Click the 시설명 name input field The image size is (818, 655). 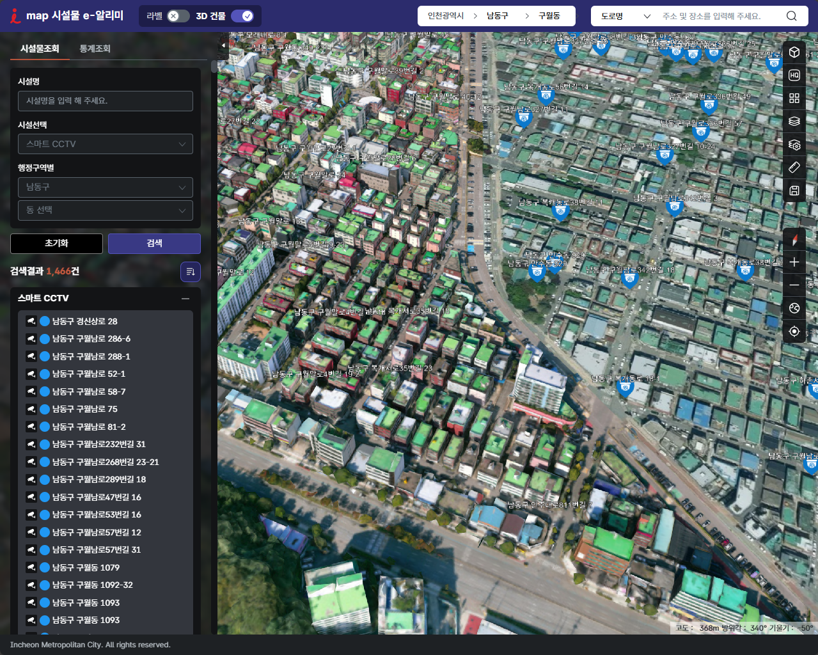coord(106,101)
